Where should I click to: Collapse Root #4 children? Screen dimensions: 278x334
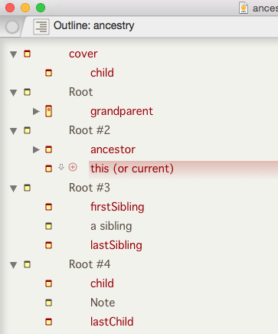pos(13,265)
